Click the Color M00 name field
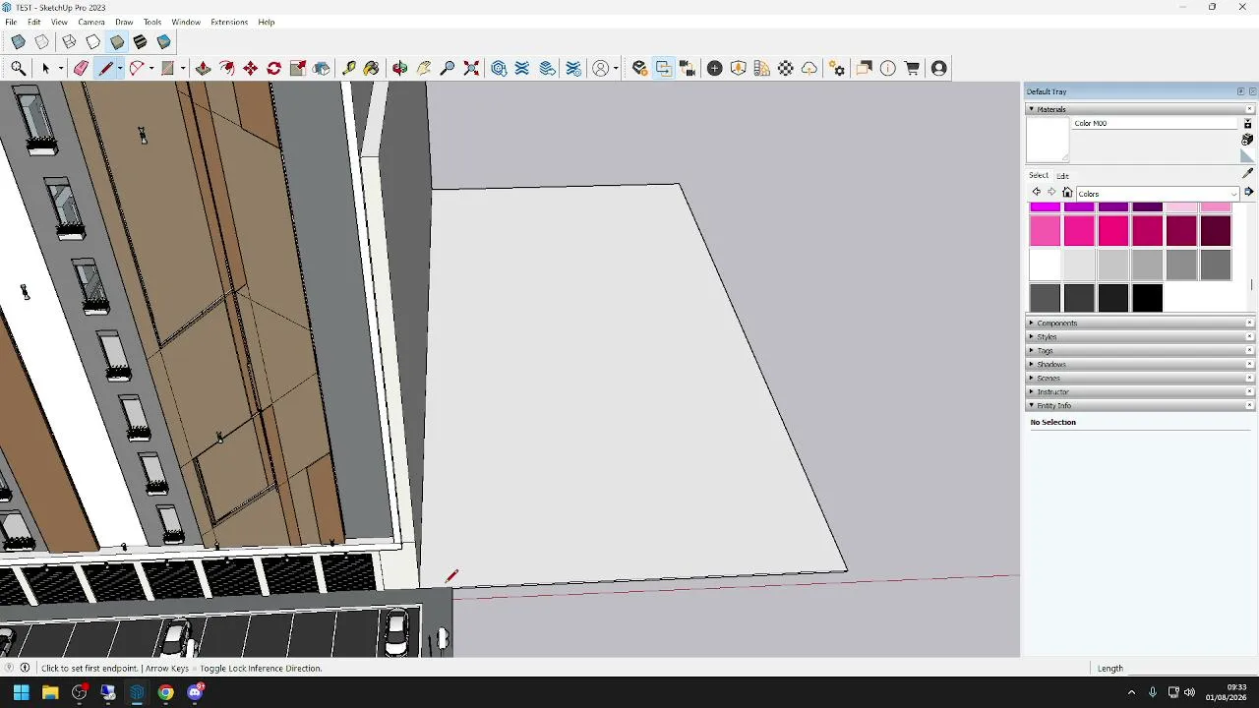This screenshot has width=1259, height=708. (1155, 123)
